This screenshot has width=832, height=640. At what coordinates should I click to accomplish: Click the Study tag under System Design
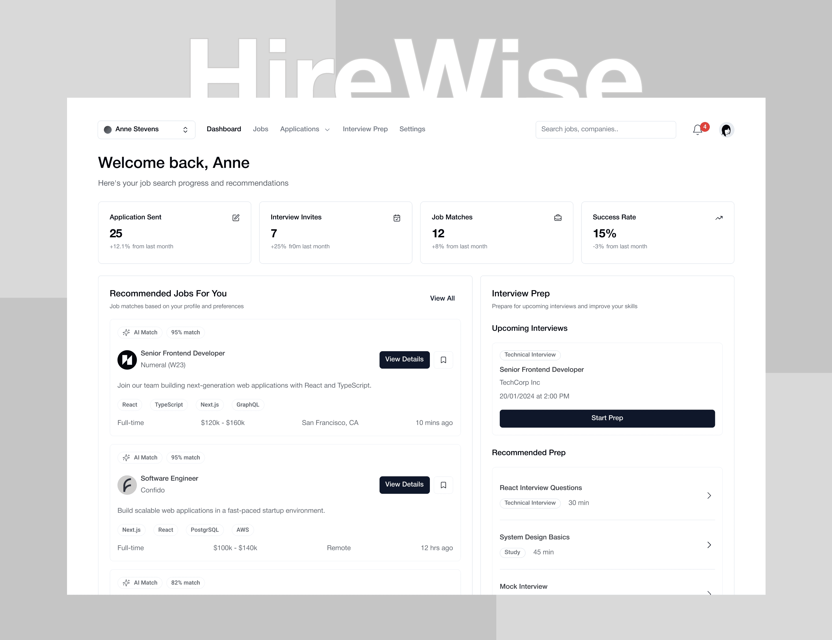pyautogui.click(x=512, y=552)
